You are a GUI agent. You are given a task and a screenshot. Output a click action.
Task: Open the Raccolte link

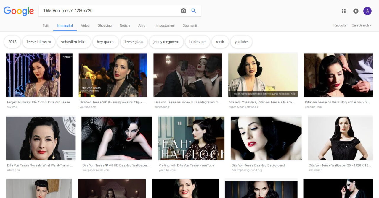(x=340, y=25)
